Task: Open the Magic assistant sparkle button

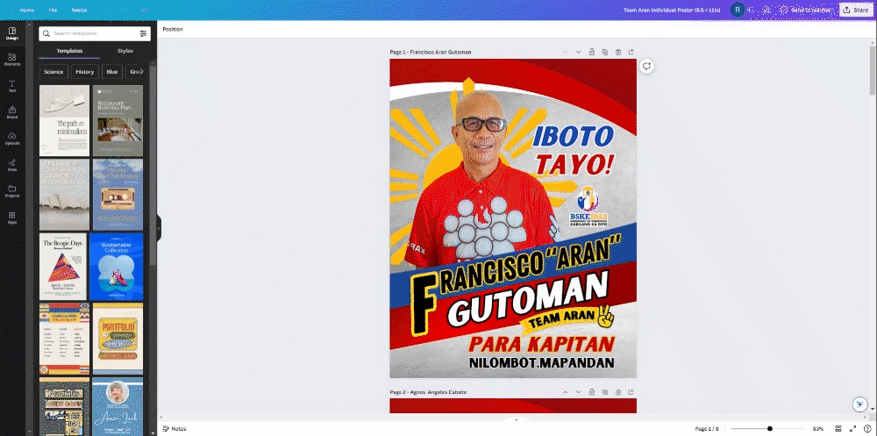Action: click(859, 404)
